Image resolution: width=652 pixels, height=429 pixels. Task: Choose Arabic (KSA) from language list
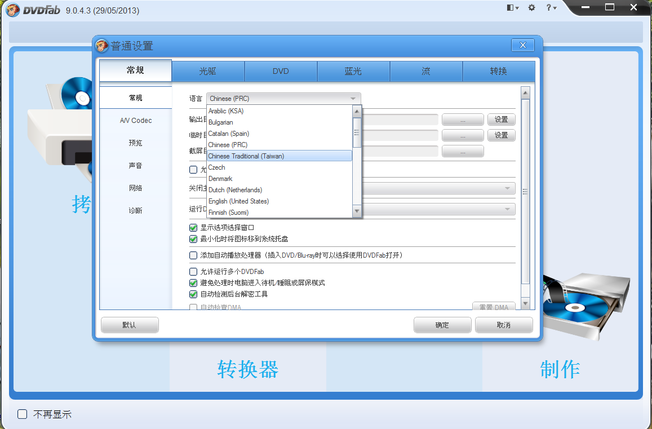[x=280, y=111]
